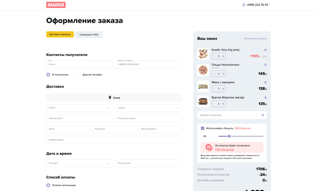Click the city selector showing Киев
This screenshot has width=317, height=191.
(114, 97)
